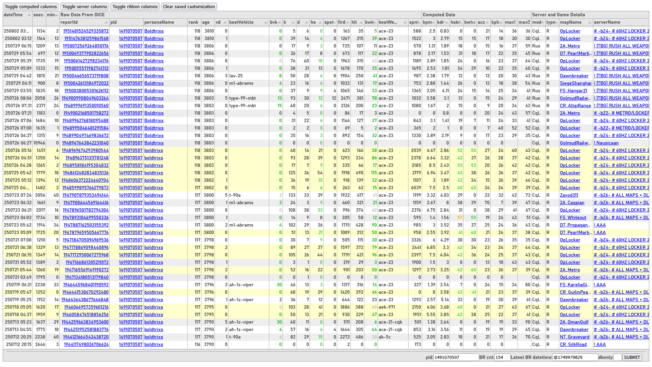The height and width of the screenshot is (367, 652).
Task: Click the rank column header
Action: [194, 22]
